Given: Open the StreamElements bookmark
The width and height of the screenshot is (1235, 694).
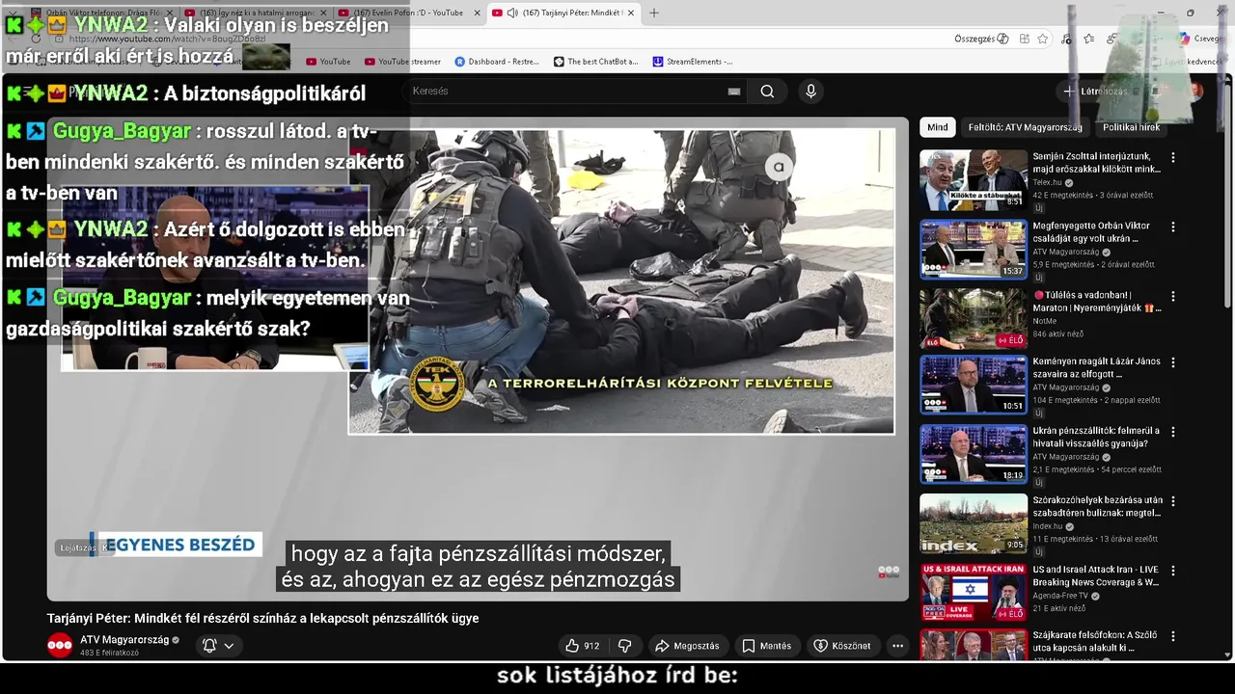Looking at the screenshot, I should point(693,62).
